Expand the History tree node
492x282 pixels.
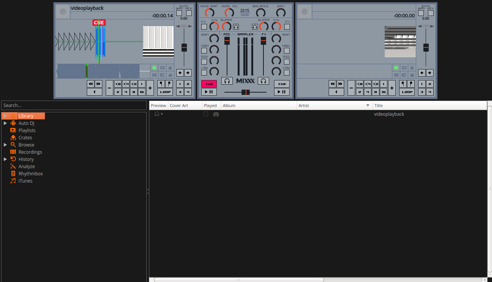5,159
